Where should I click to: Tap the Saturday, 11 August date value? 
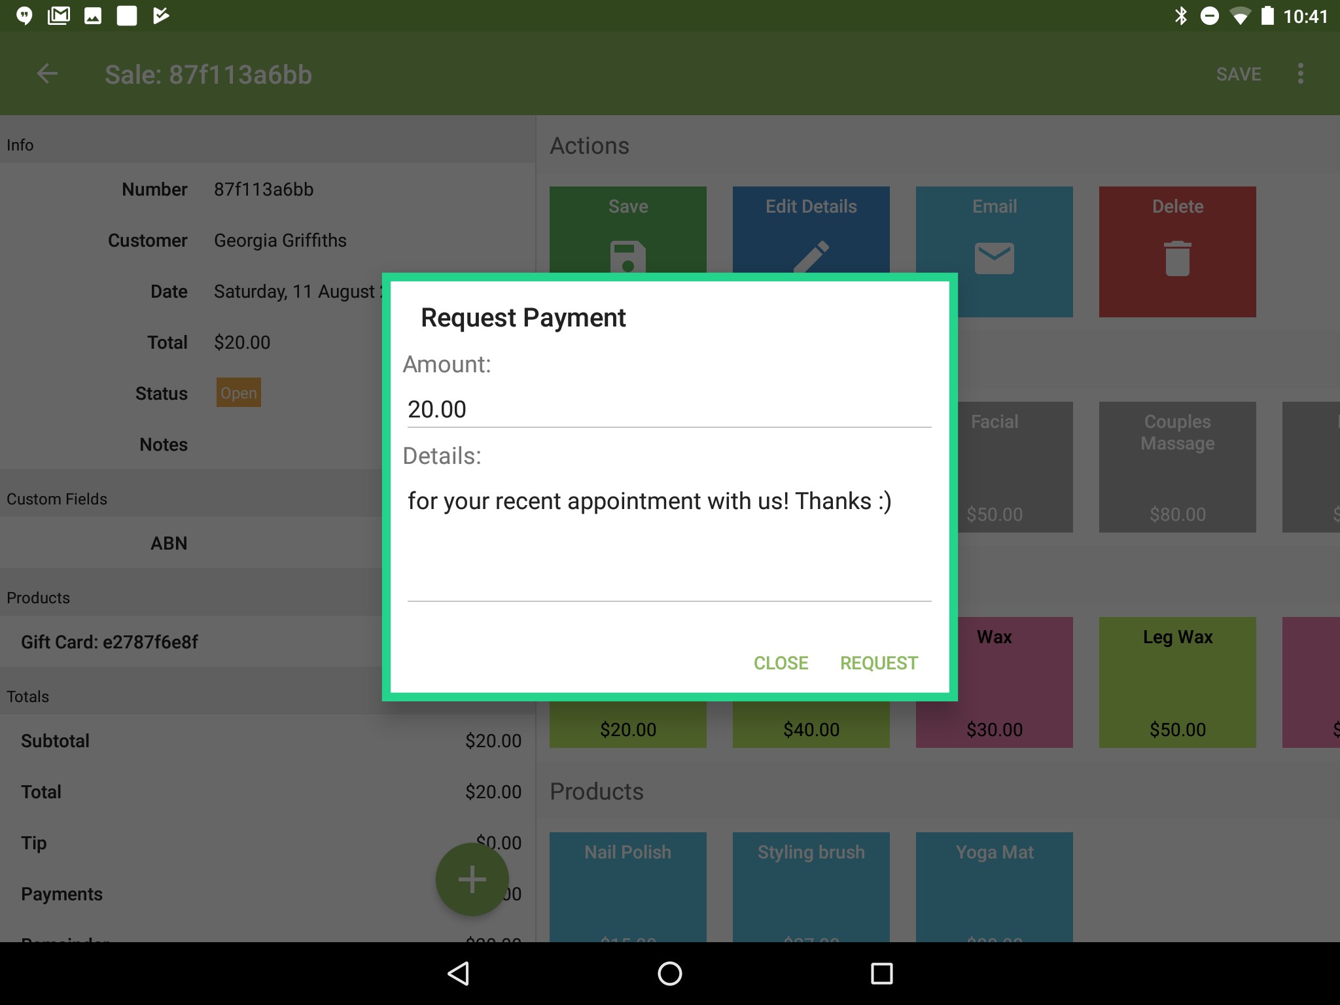point(298,292)
